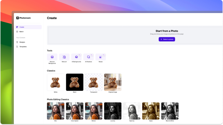Pick the Sepia effect thumbnail
The image size is (223, 125).
(x=151, y=111)
